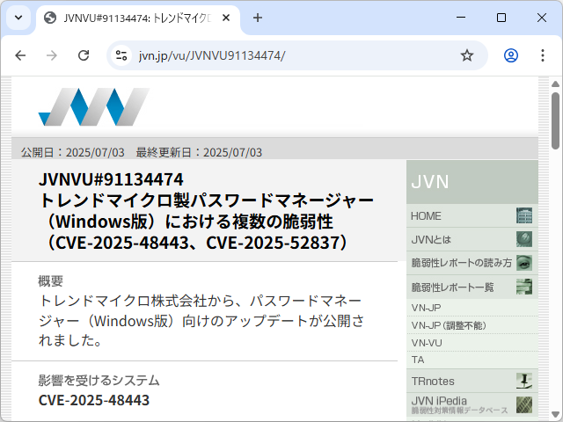
Task: Click the 公開日:2025/07/03 text
Action: click(x=72, y=152)
